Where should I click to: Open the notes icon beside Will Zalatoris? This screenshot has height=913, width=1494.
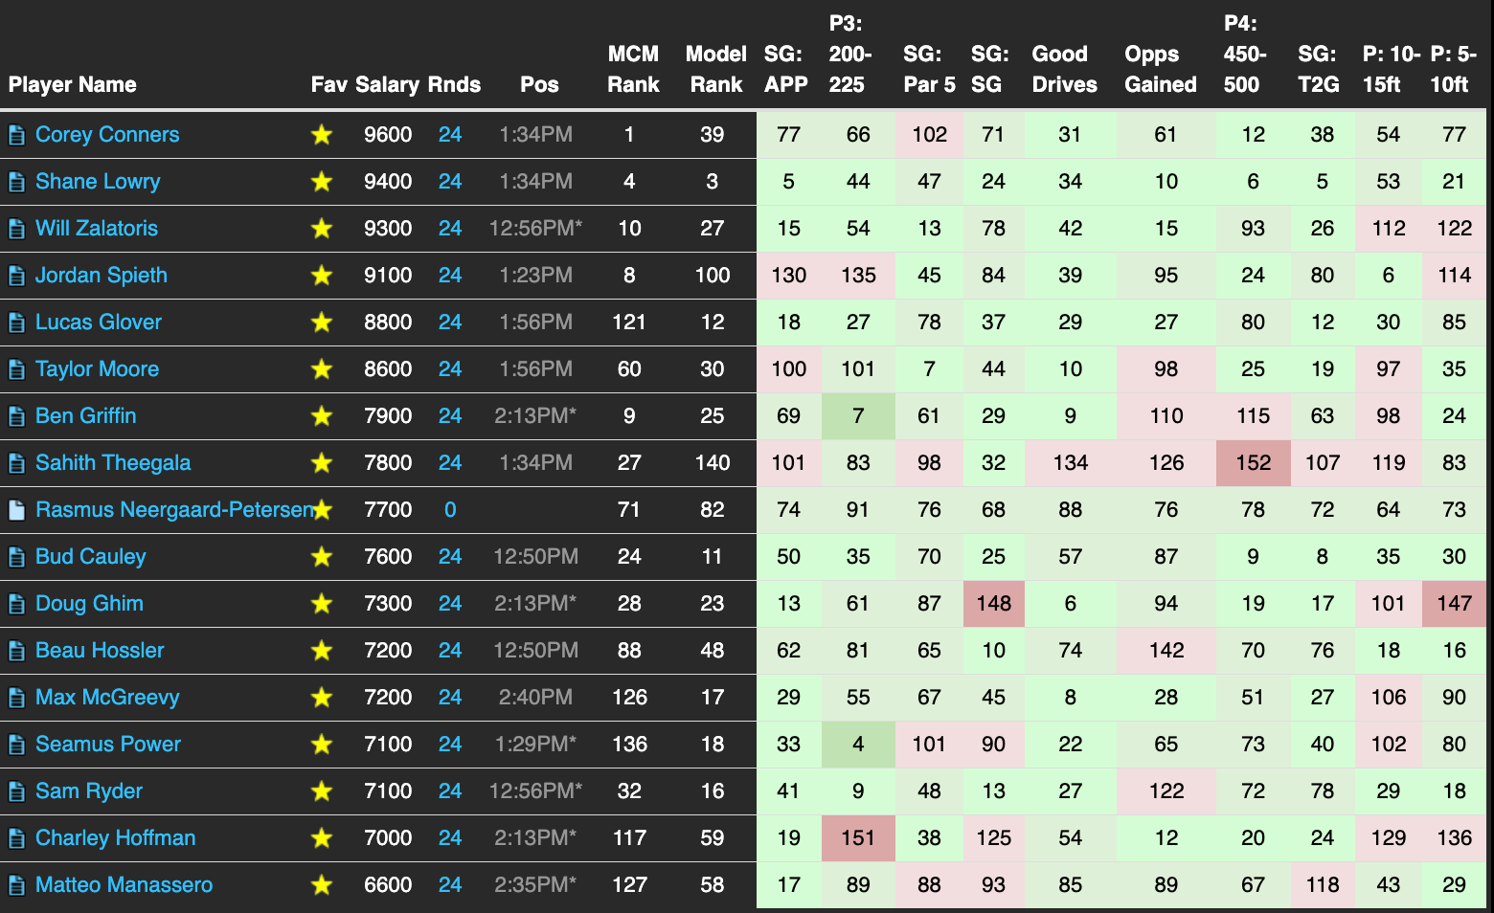click(x=16, y=229)
